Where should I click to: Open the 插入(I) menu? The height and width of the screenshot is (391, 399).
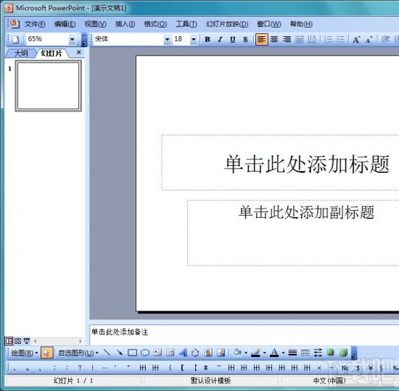click(125, 24)
